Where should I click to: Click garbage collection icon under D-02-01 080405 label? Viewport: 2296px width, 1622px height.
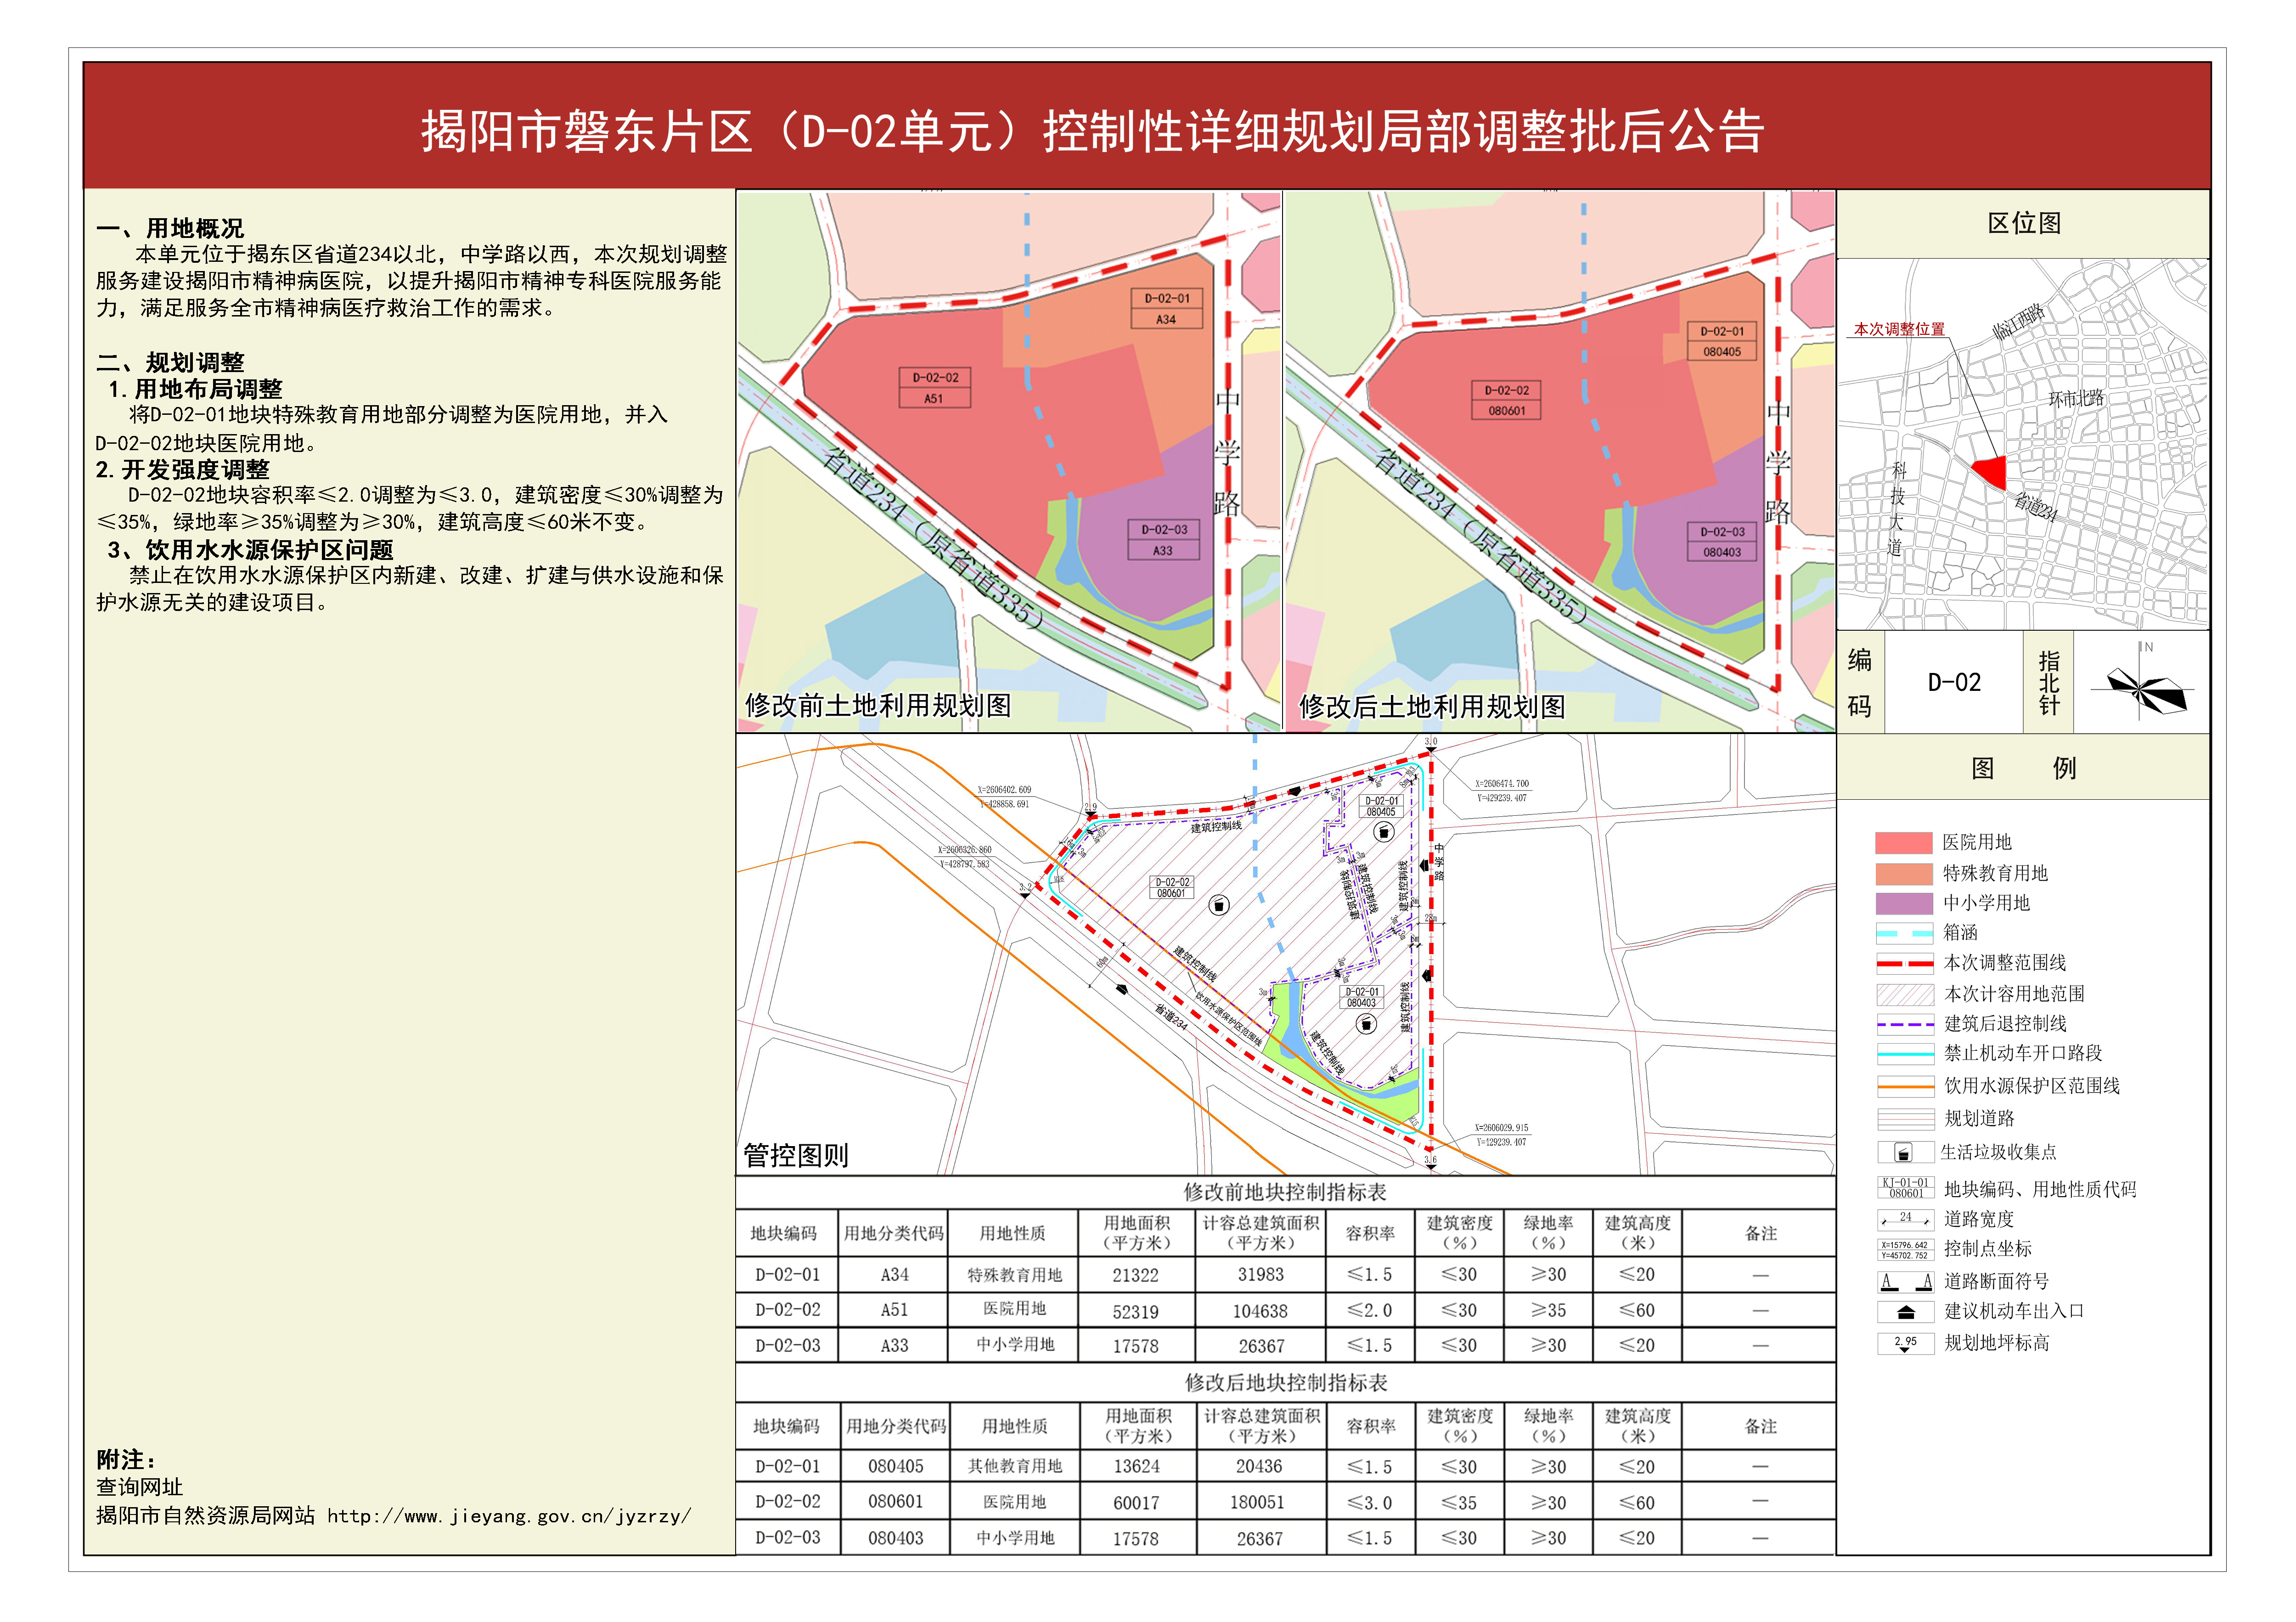click(x=1383, y=832)
